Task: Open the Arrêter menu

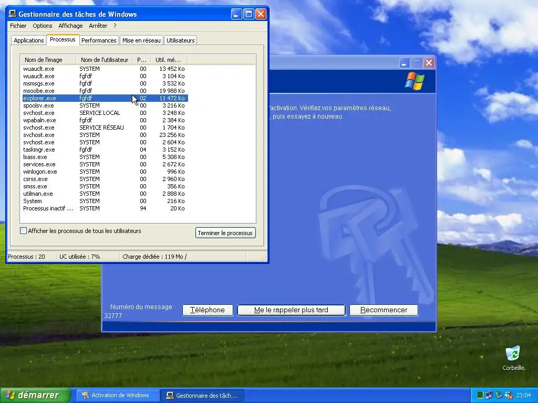Action: [98, 26]
